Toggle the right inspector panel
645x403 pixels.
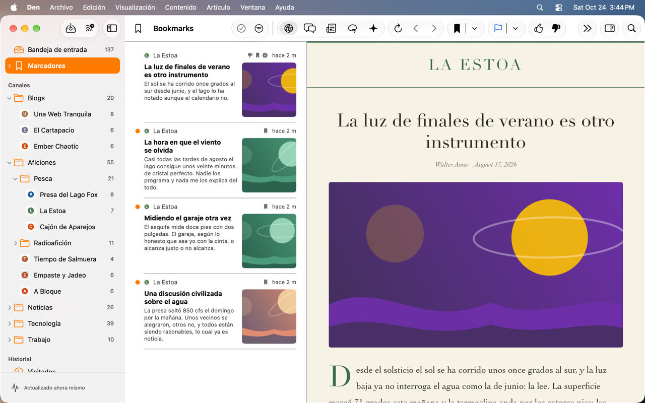pos(610,29)
